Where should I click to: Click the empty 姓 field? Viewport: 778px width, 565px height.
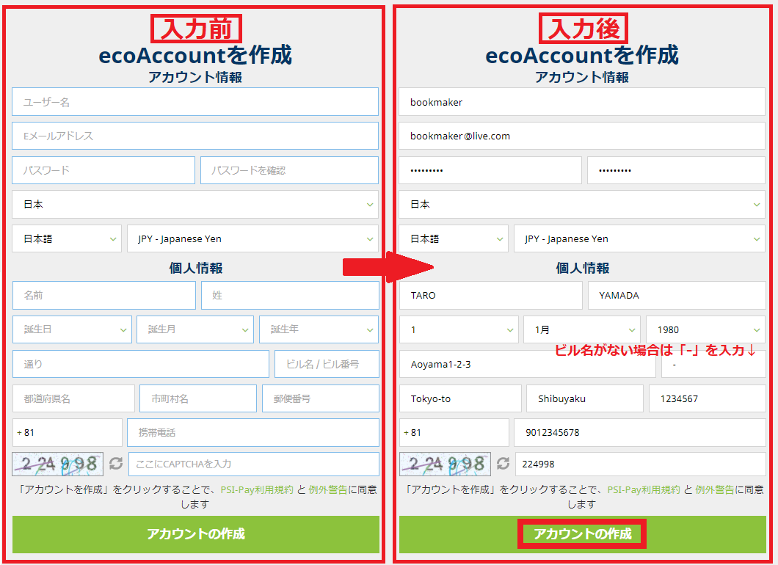tap(290, 295)
